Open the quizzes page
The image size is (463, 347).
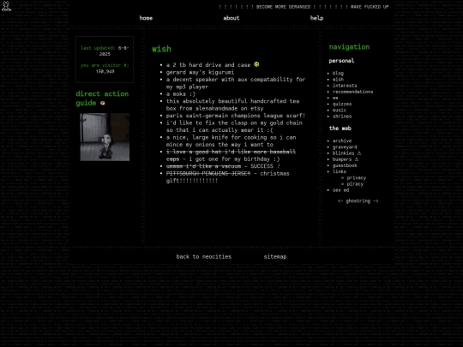[342, 105]
